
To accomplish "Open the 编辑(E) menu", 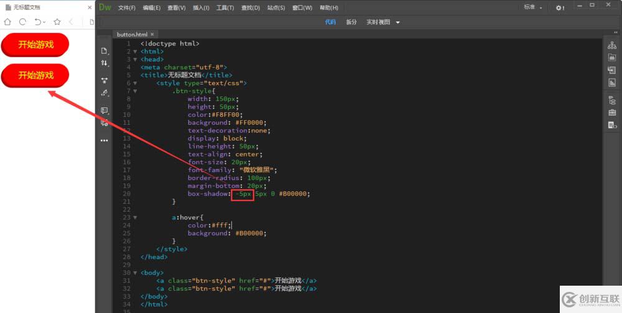I will (x=152, y=8).
